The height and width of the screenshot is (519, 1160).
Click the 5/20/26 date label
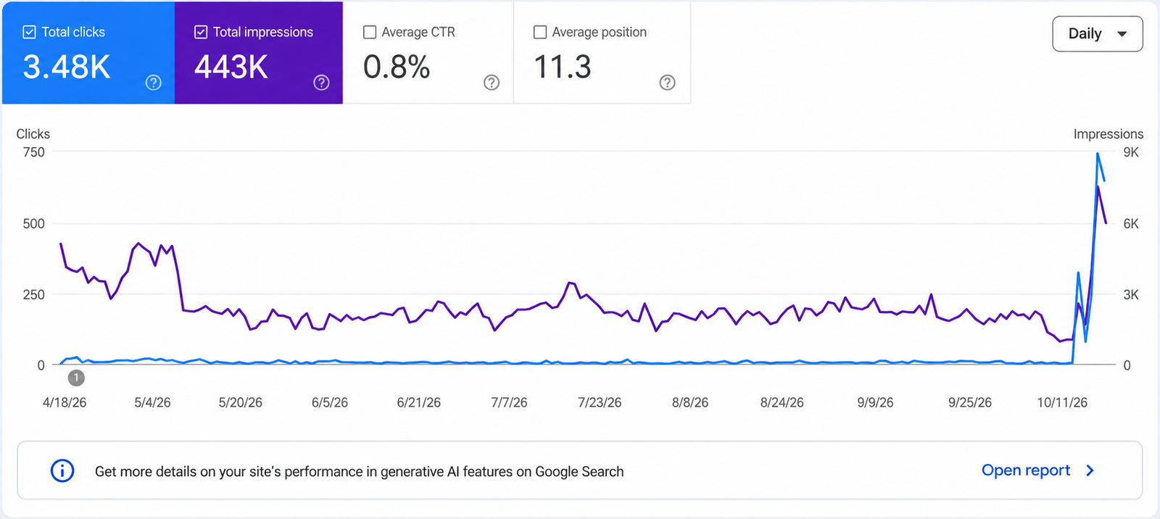(x=241, y=402)
